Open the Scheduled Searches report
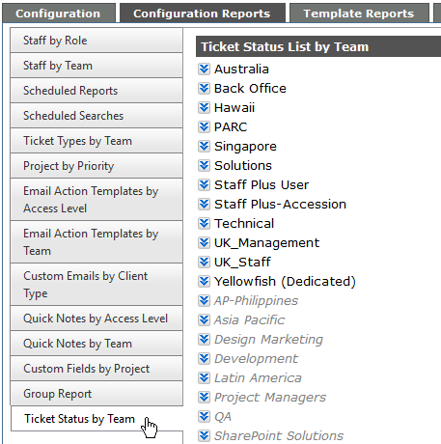 (x=96, y=116)
